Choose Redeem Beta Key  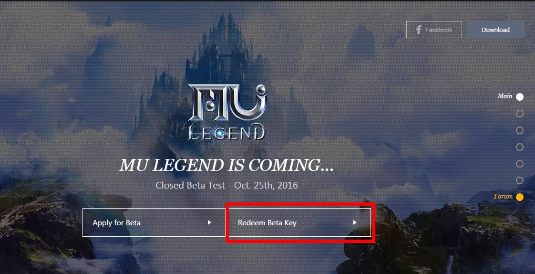tap(299, 222)
